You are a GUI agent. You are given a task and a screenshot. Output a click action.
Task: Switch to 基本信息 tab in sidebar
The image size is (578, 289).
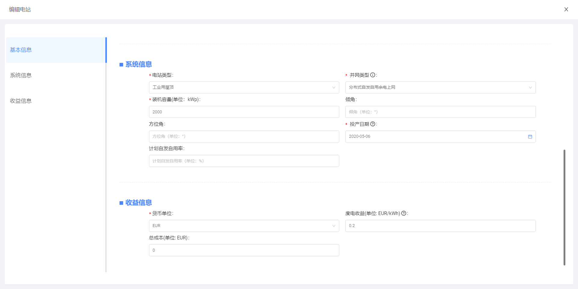pos(21,50)
